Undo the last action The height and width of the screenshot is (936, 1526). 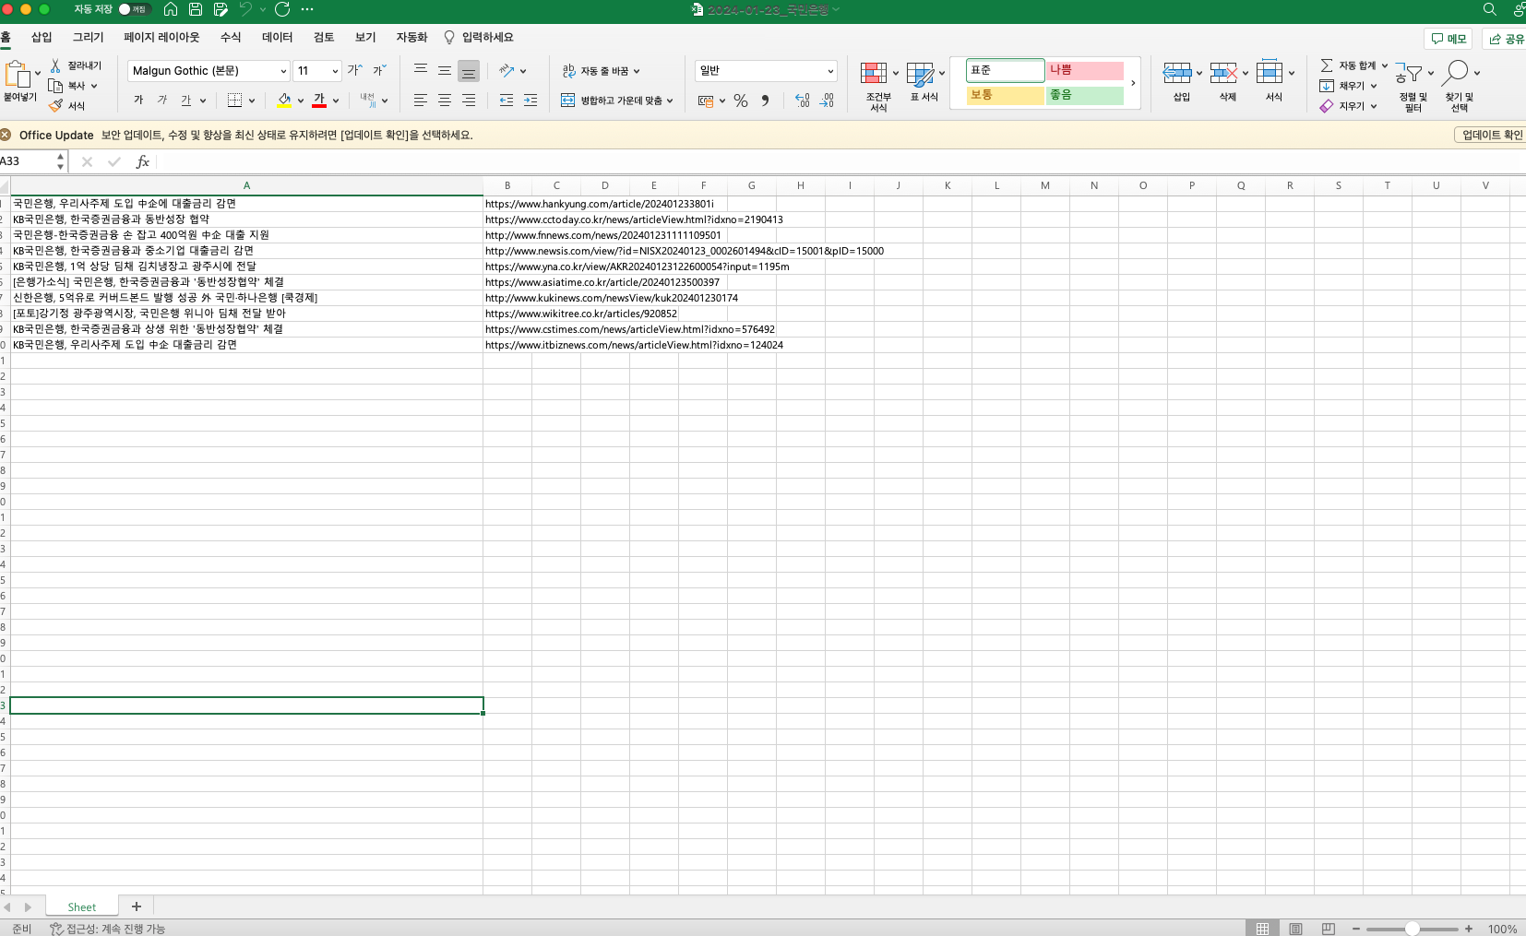click(245, 9)
